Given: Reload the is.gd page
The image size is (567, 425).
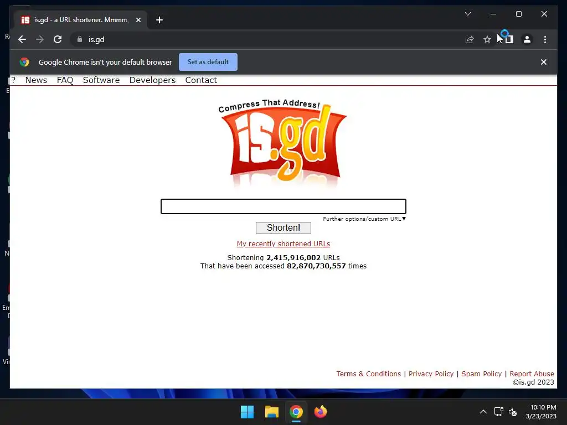Looking at the screenshot, I should pos(58,39).
